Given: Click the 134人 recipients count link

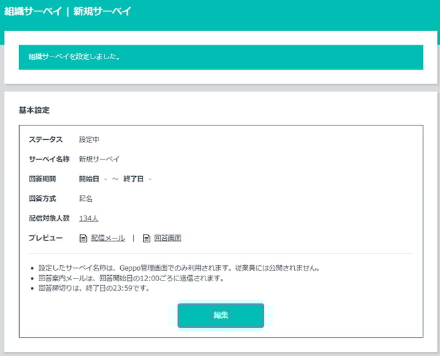Looking at the screenshot, I should (x=89, y=218).
